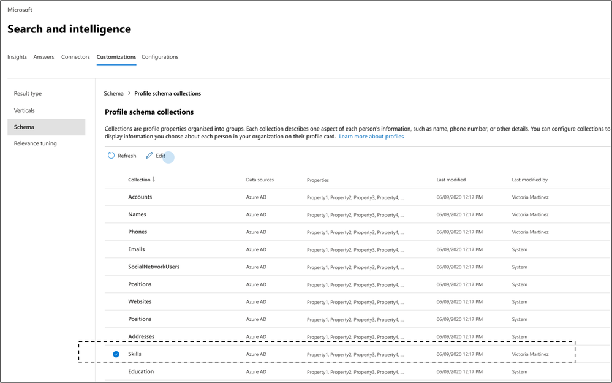Go to the Connectors tab
Screen dimensions: 612x383
click(75, 57)
